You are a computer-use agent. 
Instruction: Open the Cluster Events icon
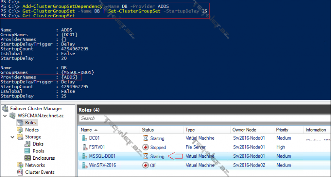point(20,172)
